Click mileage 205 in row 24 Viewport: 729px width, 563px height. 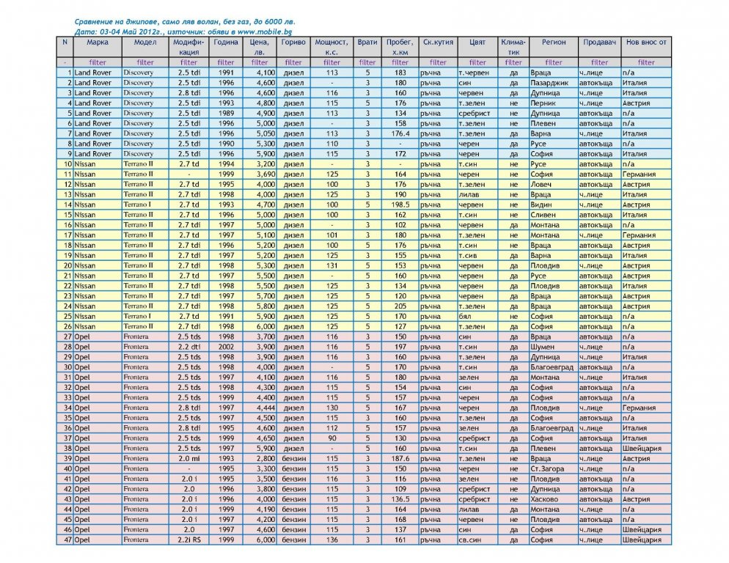pos(400,306)
